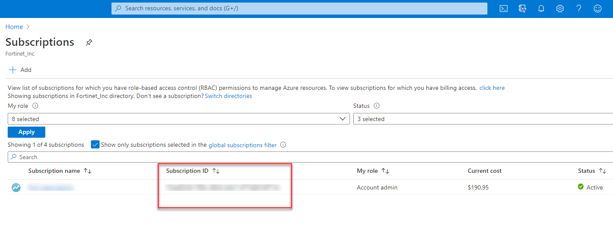Click the subscription row icon
The height and width of the screenshot is (225, 613).
click(16, 187)
